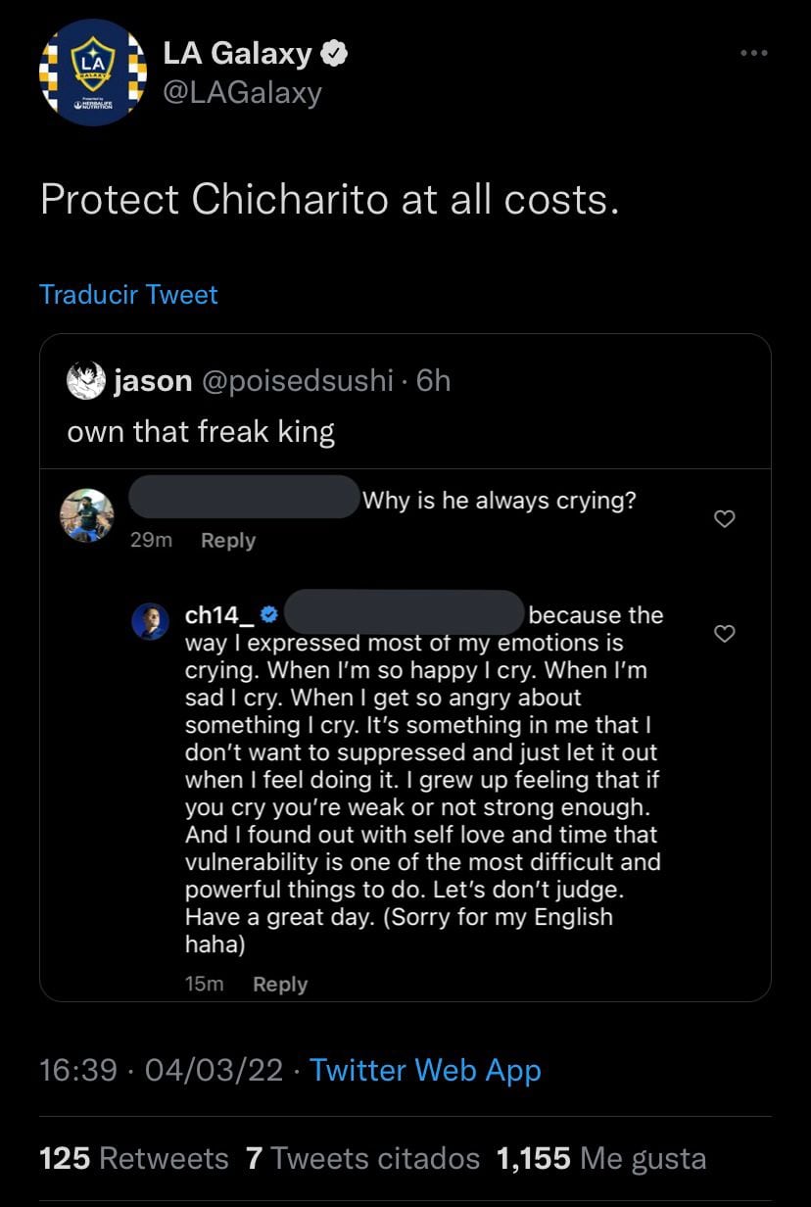Click the Traducir Tweet link
Image resolution: width=811 pixels, height=1207 pixels.
tap(128, 294)
